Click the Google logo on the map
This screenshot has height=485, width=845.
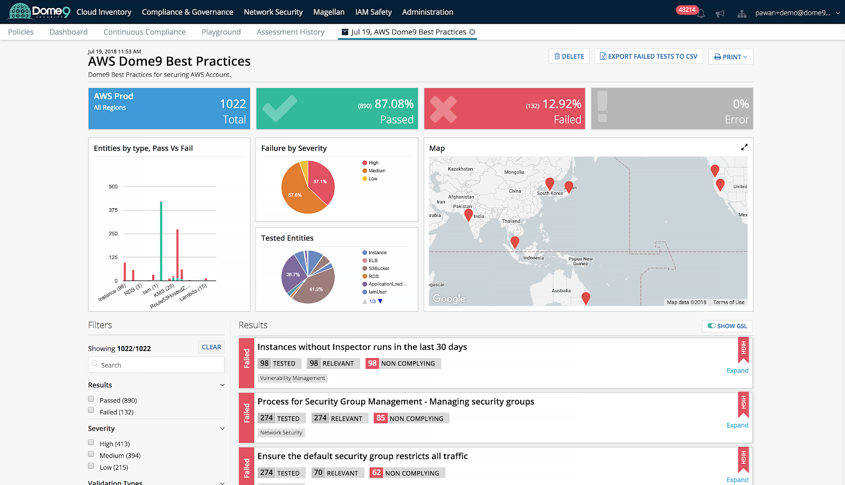tap(449, 299)
